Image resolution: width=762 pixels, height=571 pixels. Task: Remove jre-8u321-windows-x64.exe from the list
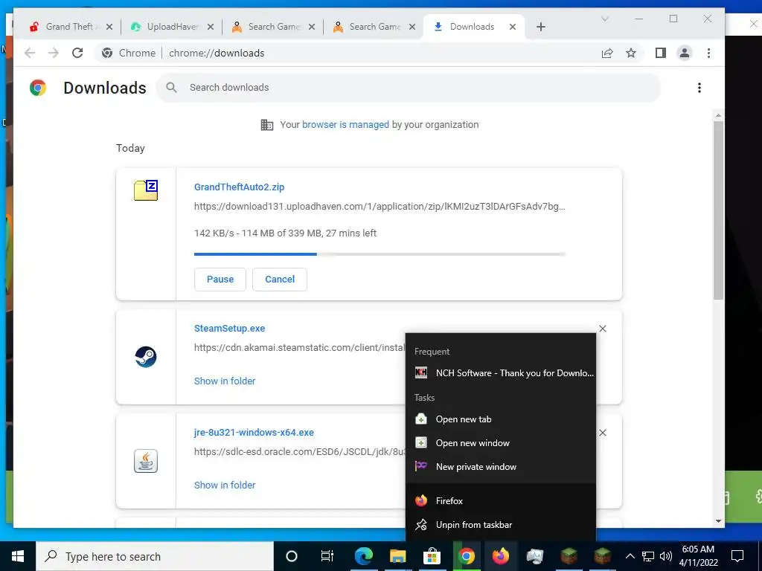603,433
